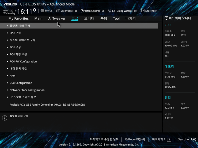
Task: Click the info icon in help area
Action: point(5,118)
